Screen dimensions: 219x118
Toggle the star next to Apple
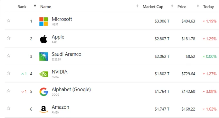point(9,38)
